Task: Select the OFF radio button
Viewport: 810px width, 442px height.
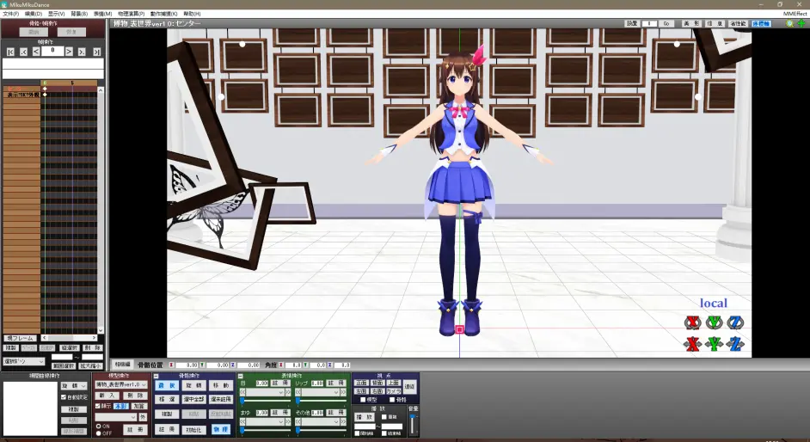Action: click(99, 433)
